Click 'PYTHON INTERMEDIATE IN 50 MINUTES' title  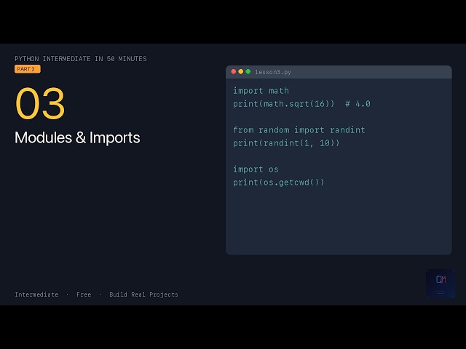(81, 59)
